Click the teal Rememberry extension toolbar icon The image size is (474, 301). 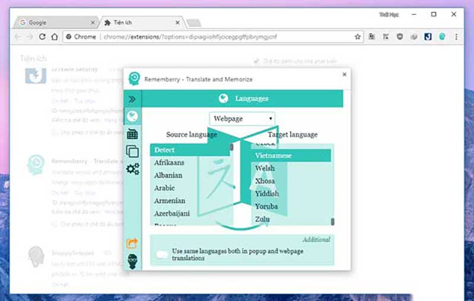[x=442, y=37]
